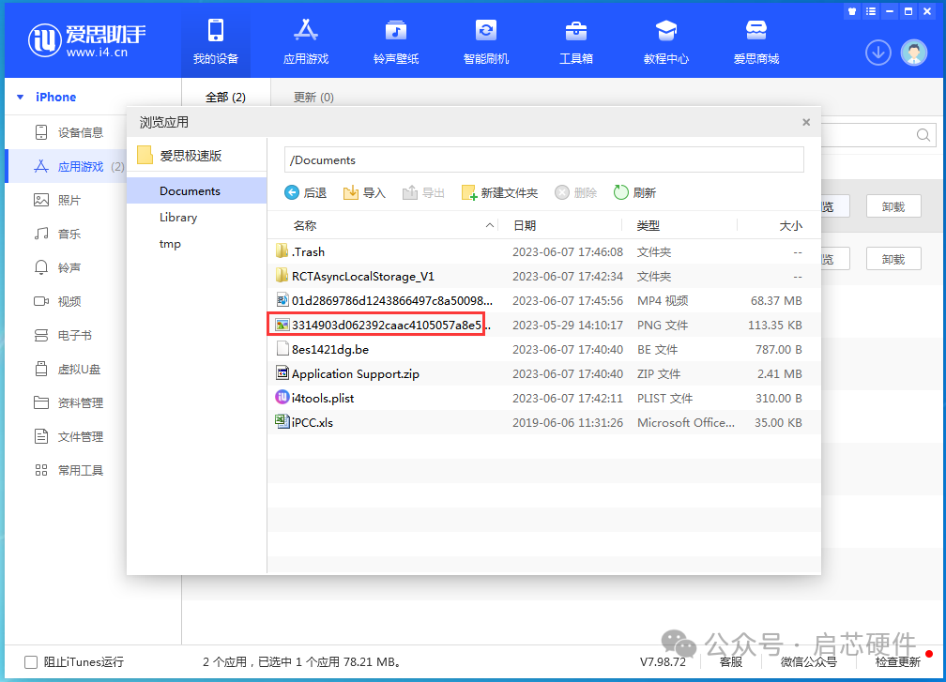
Task: Open 设备信息 in sidebar
Action: [x=69, y=132]
